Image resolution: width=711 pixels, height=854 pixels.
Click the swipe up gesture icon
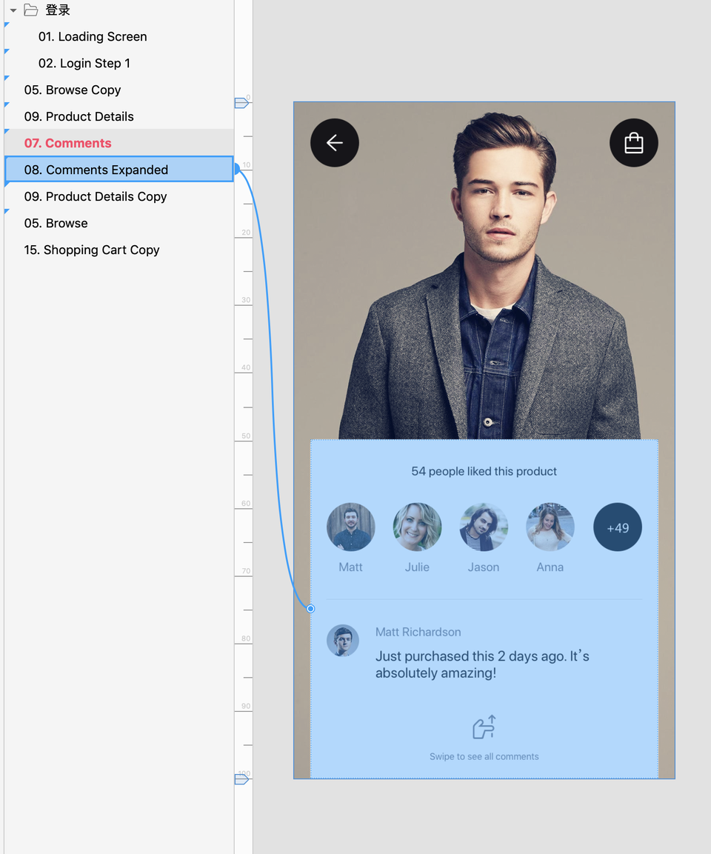(484, 727)
